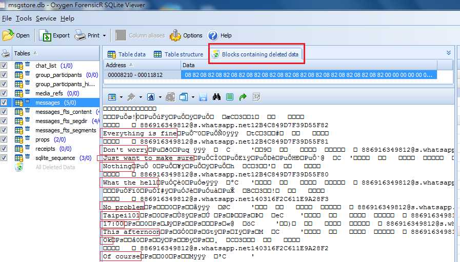
Task: Select Blocks containing deleted data tab
Action: 255,54
